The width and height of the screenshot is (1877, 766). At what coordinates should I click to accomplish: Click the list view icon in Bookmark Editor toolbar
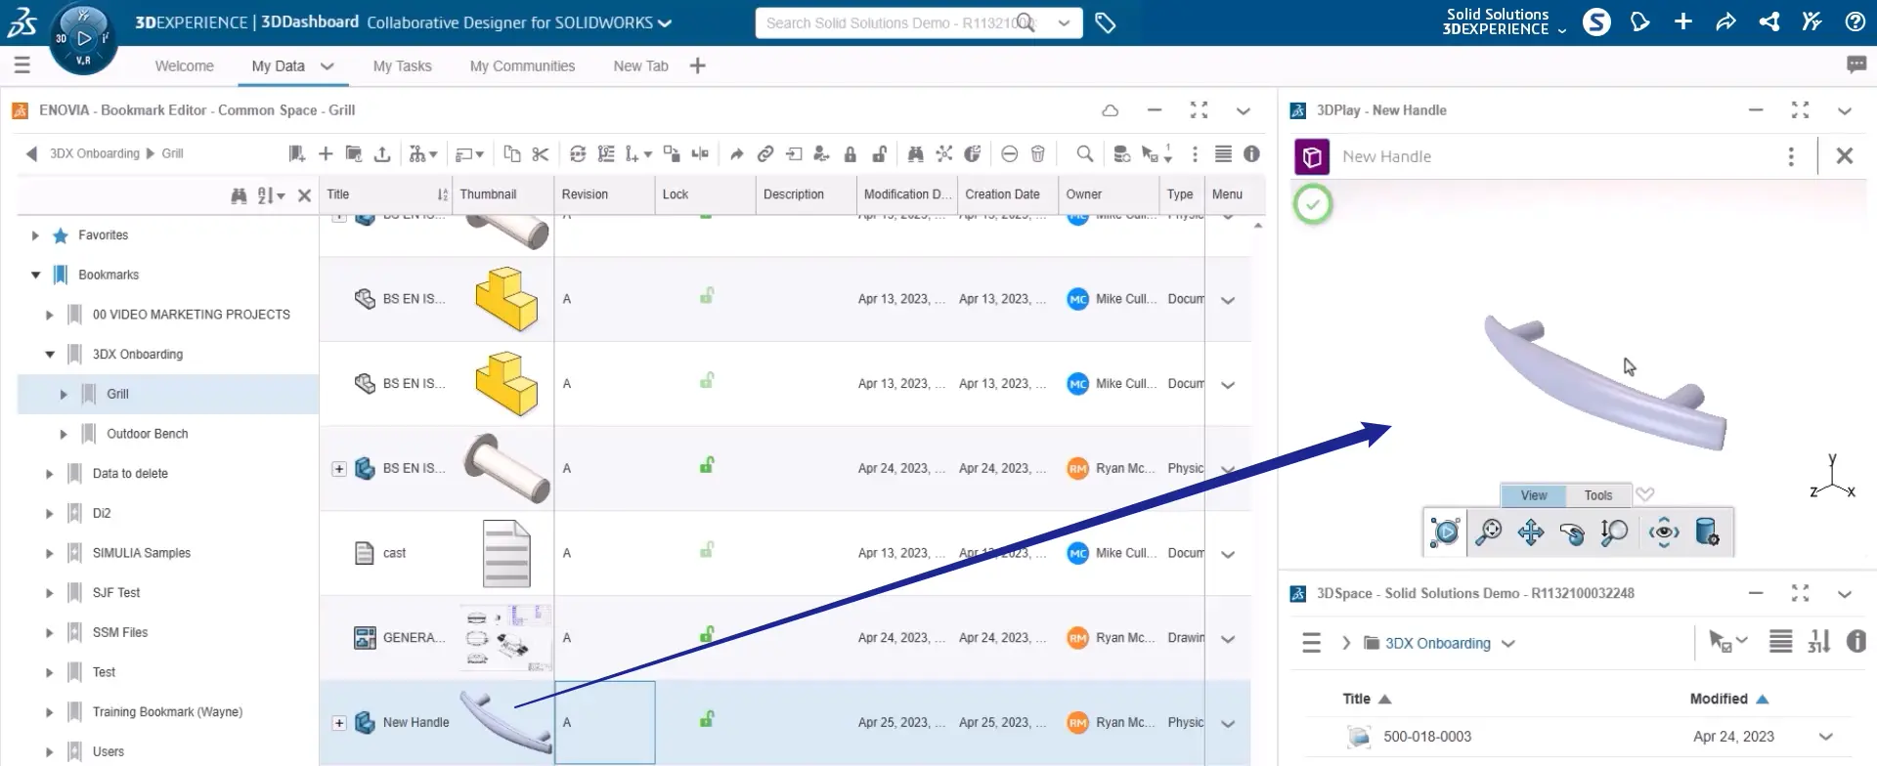pyautogui.click(x=1223, y=154)
